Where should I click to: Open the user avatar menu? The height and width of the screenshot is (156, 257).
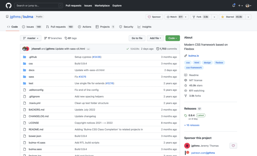tap(249, 6)
